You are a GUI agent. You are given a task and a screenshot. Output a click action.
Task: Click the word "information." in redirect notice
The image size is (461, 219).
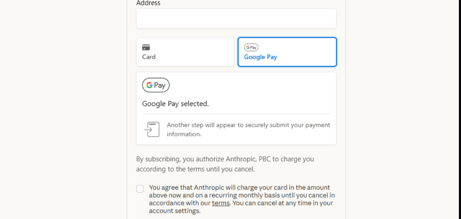(x=184, y=134)
